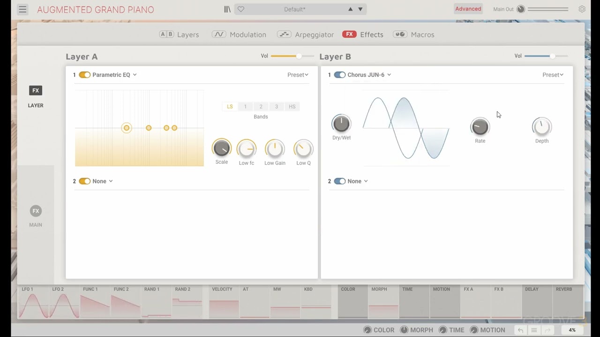Click the chorus Dry/Wet knob
The image size is (600, 337).
(341, 124)
